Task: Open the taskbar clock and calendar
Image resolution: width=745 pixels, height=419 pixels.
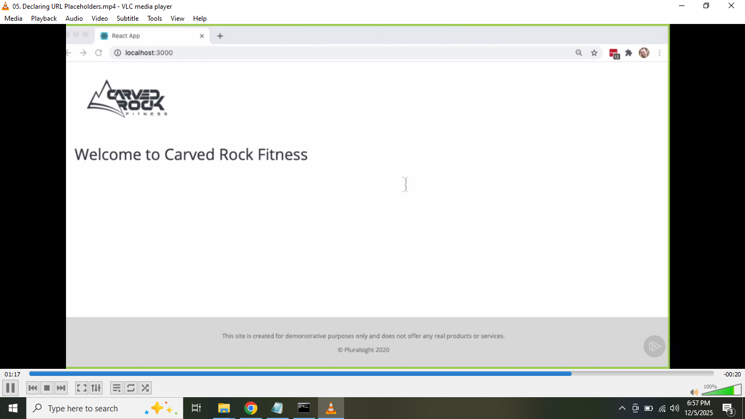Action: (700, 408)
